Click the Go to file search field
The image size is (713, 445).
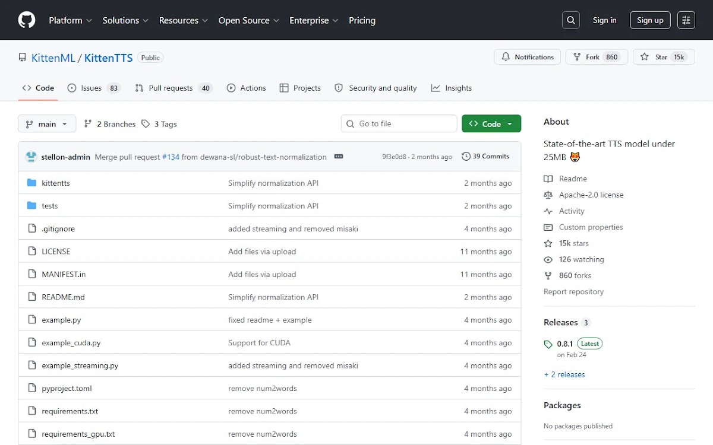[x=399, y=123]
